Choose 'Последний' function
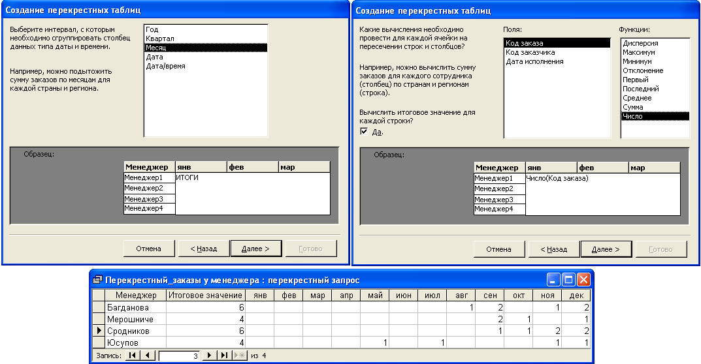The width and height of the screenshot is (701, 364). click(655, 89)
